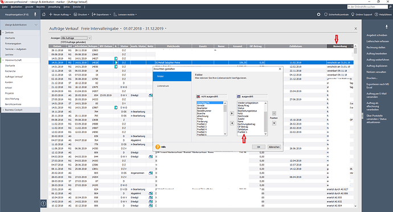Click in the Onlinehilfe search field
393x212 pixels.
(x=367, y=7)
